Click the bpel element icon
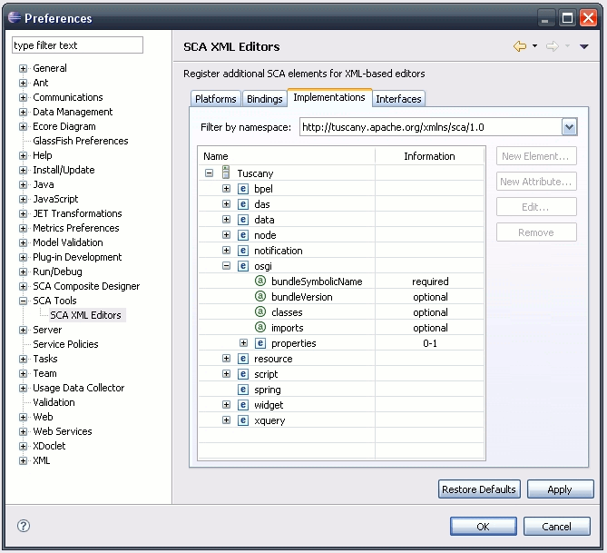The height and width of the screenshot is (553, 607). 243,189
